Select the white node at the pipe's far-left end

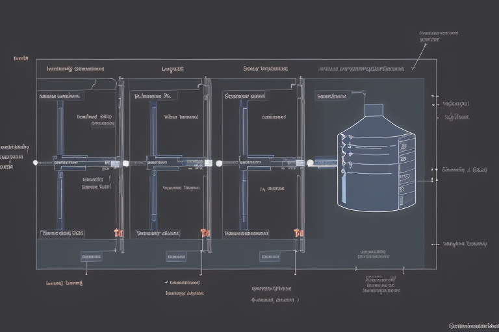pyautogui.click(x=35, y=163)
